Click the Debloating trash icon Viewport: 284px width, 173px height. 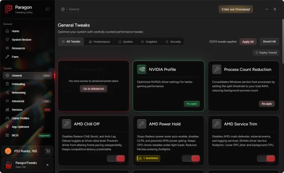point(7,84)
